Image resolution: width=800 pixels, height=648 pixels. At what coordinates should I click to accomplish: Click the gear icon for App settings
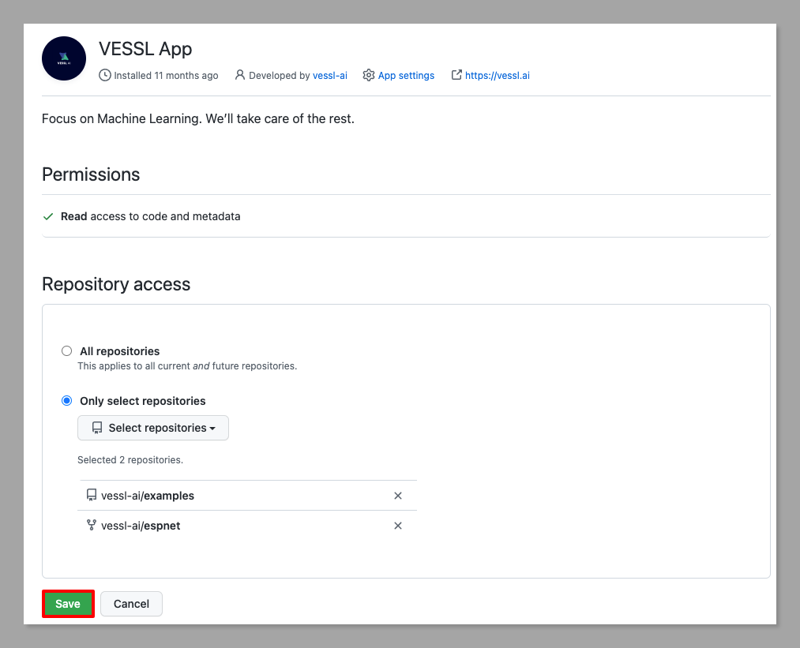(369, 76)
